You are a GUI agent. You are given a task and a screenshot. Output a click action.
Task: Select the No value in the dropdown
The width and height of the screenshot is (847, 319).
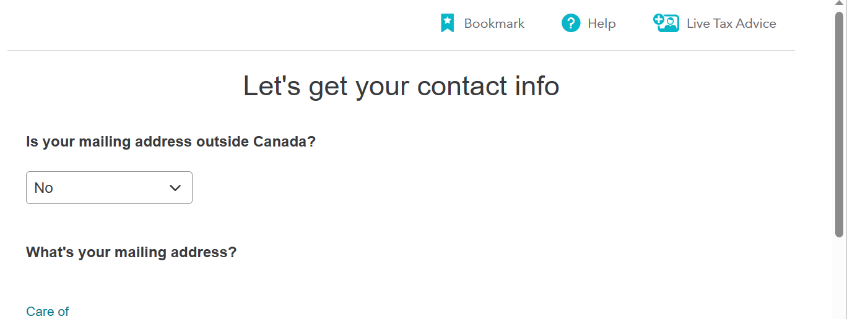pos(43,188)
